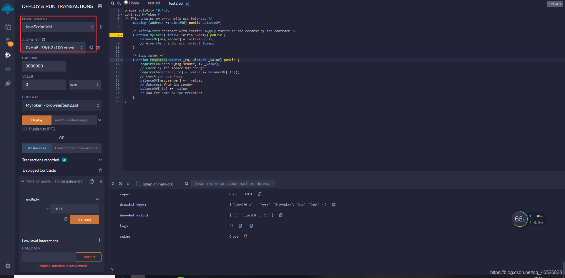
Task: Sign a message with account icon
Action: click(98, 47)
